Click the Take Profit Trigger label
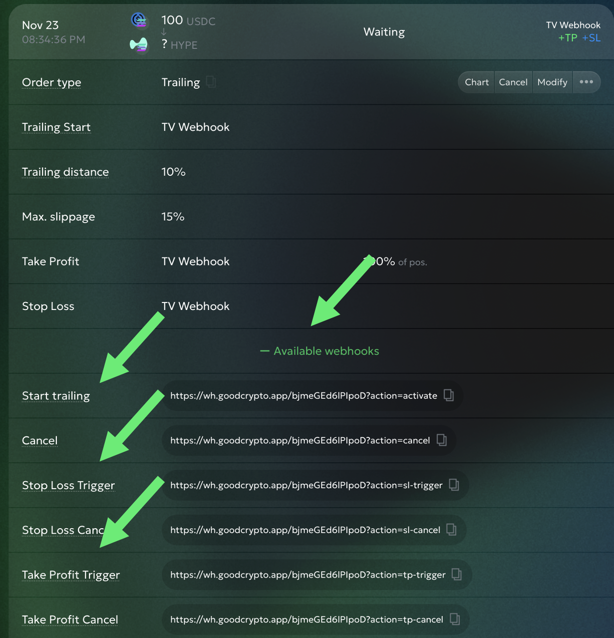The height and width of the screenshot is (638, 614). tap(71, 575)
